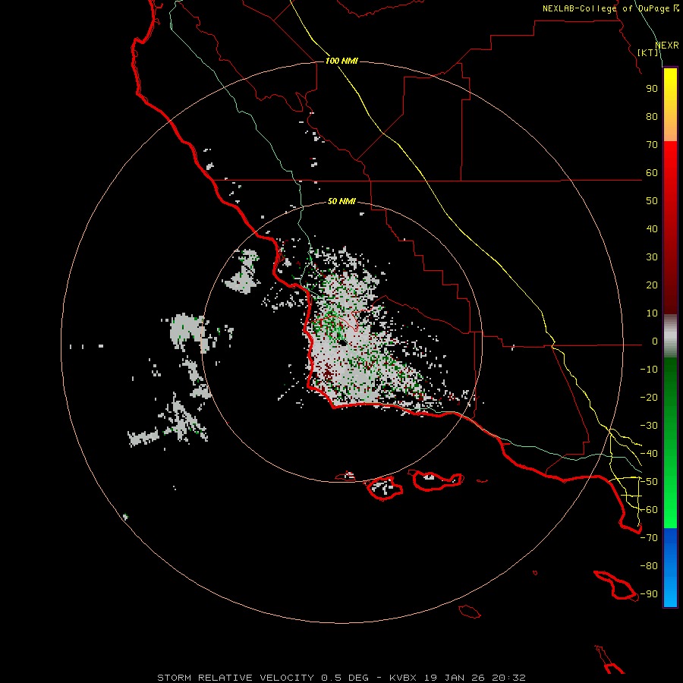The image size is (683, 683).
Task: Click the 90 value on velocity scale
Action: click(652, 89)
